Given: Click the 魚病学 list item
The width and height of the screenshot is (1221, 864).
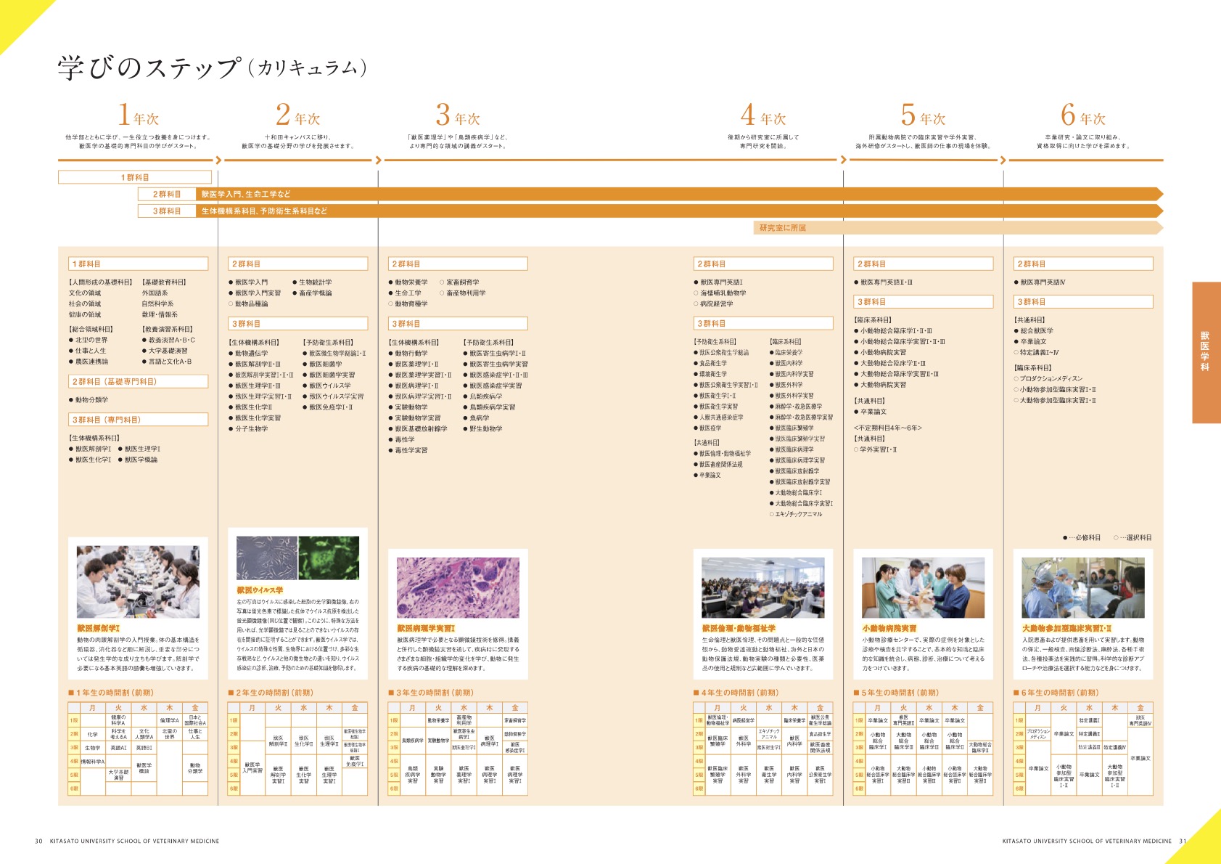Looking at the screenshot, I should [476, 418].
